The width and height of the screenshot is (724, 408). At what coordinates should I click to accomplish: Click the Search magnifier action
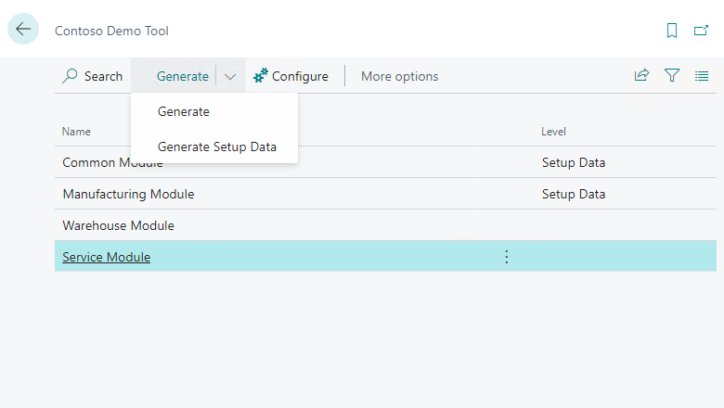92,76
